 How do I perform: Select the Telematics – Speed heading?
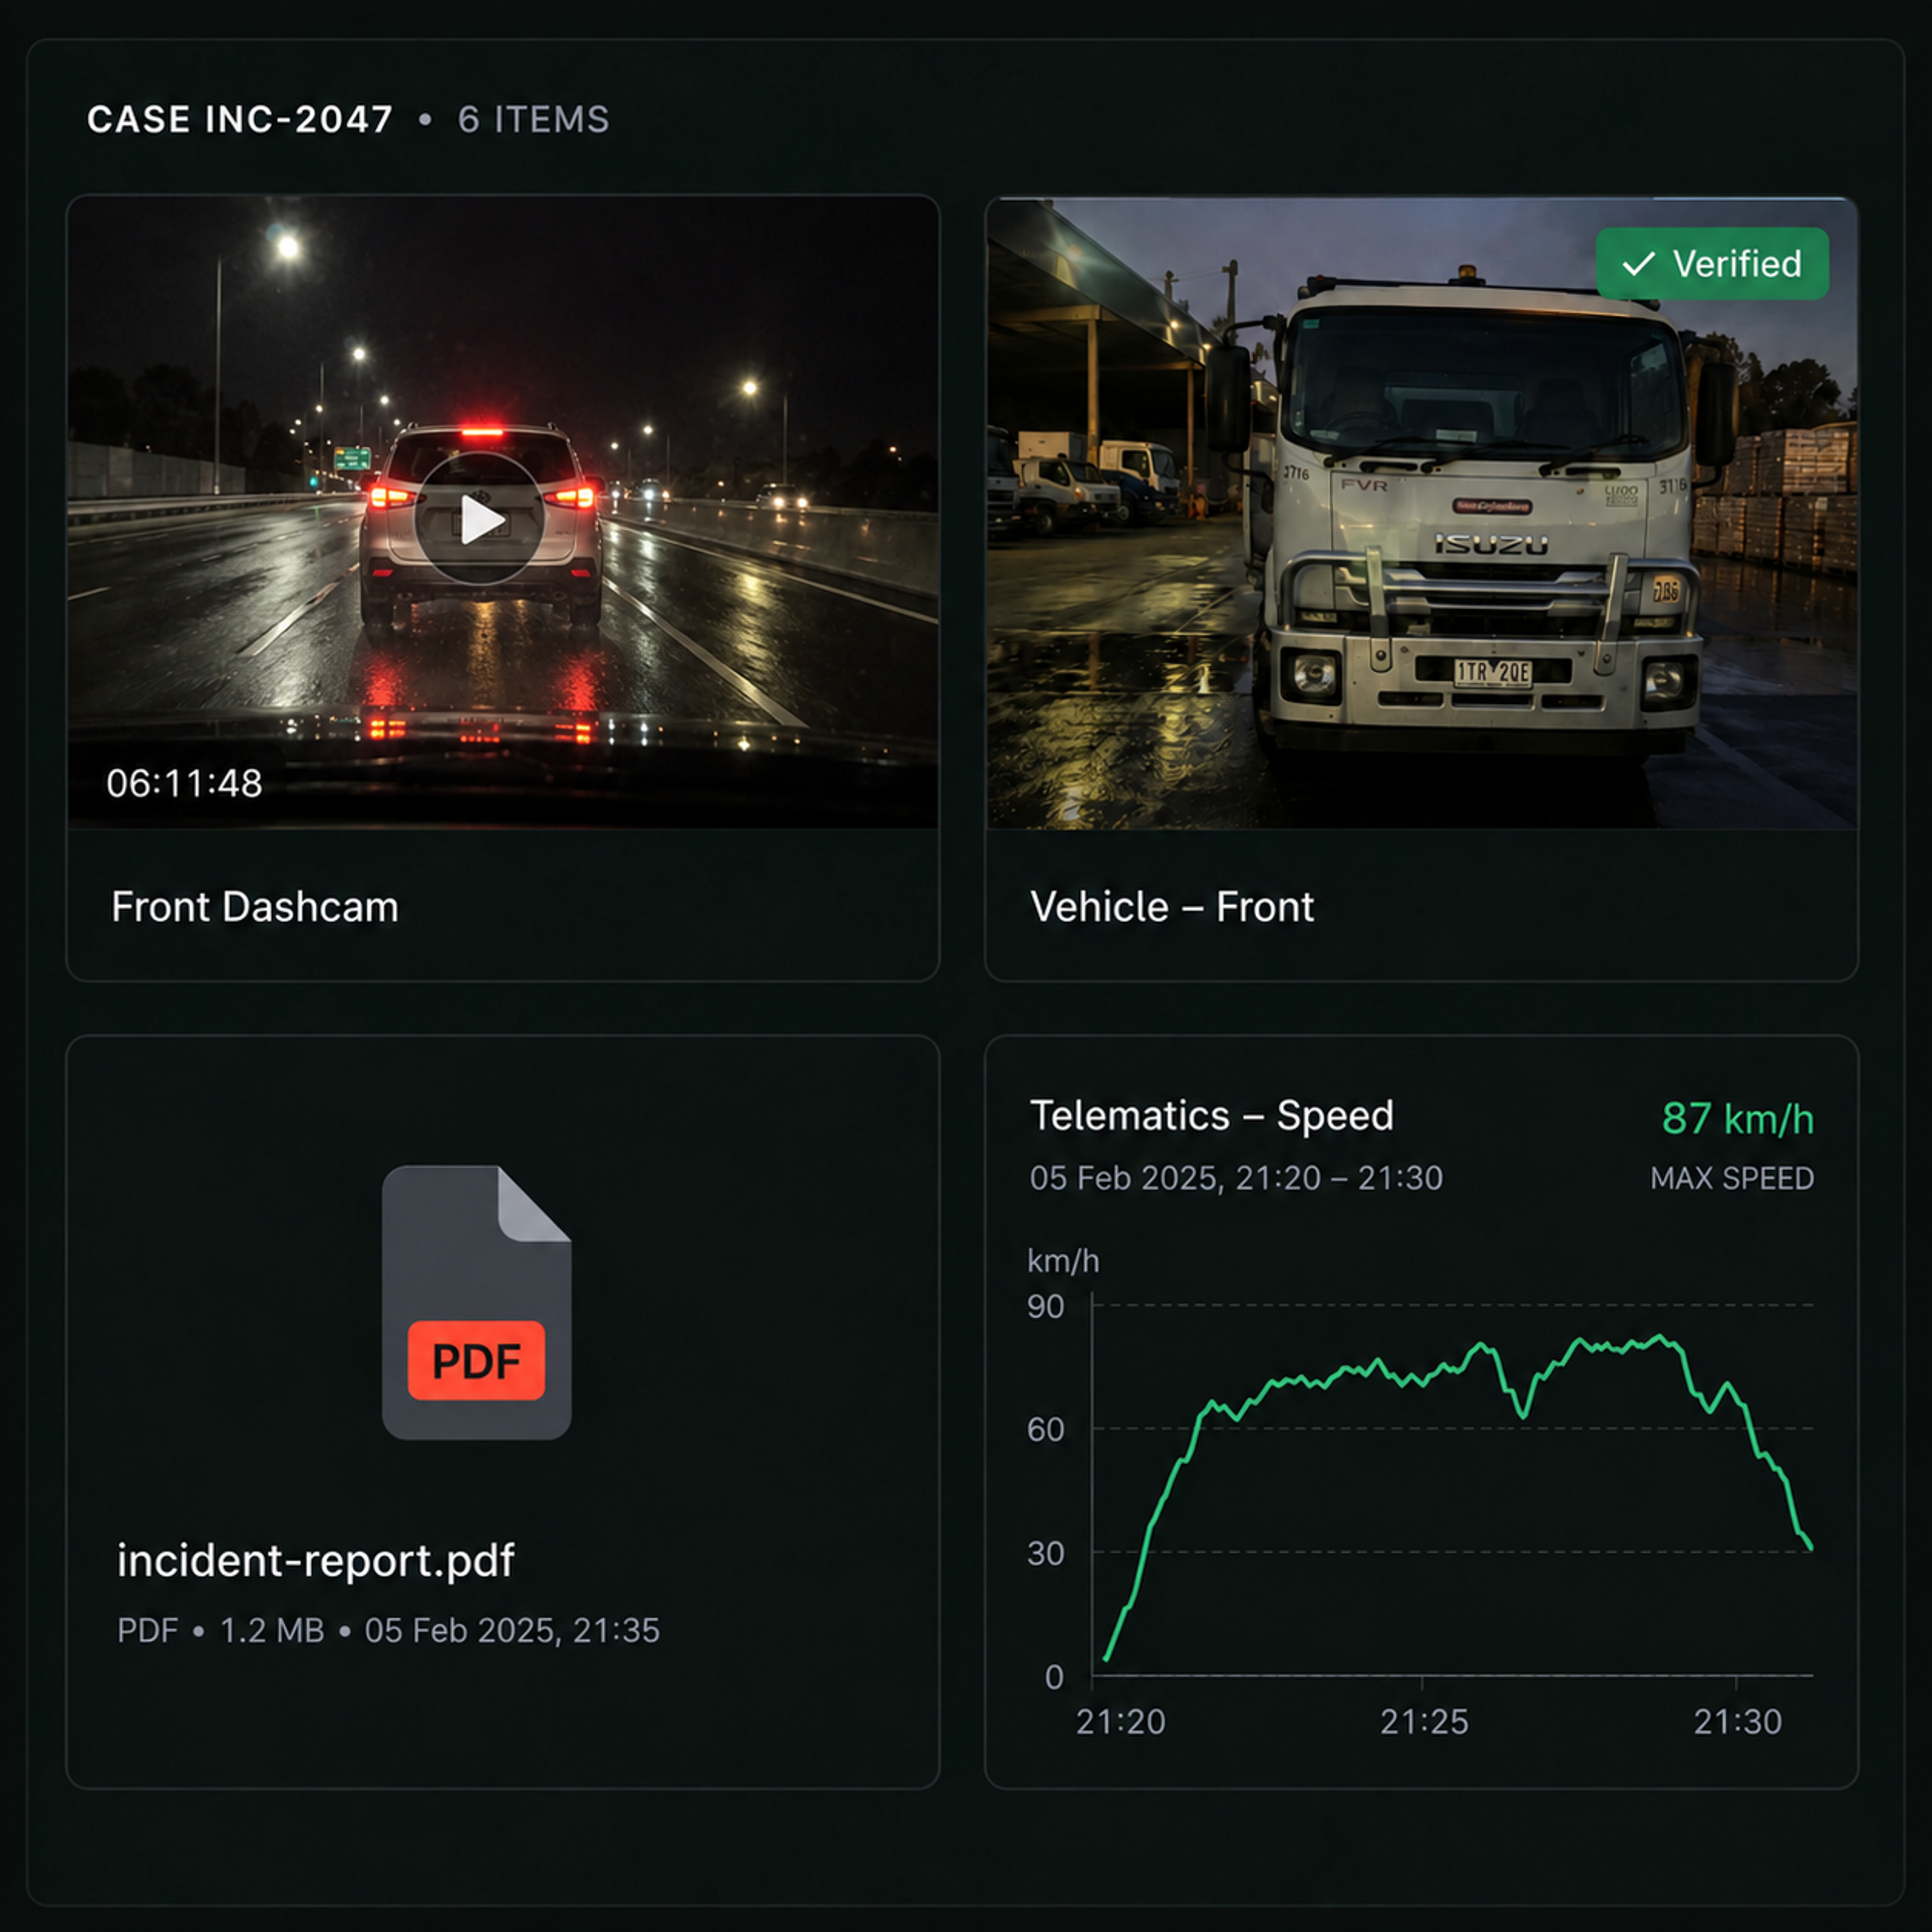(x=1212, y=1115)
